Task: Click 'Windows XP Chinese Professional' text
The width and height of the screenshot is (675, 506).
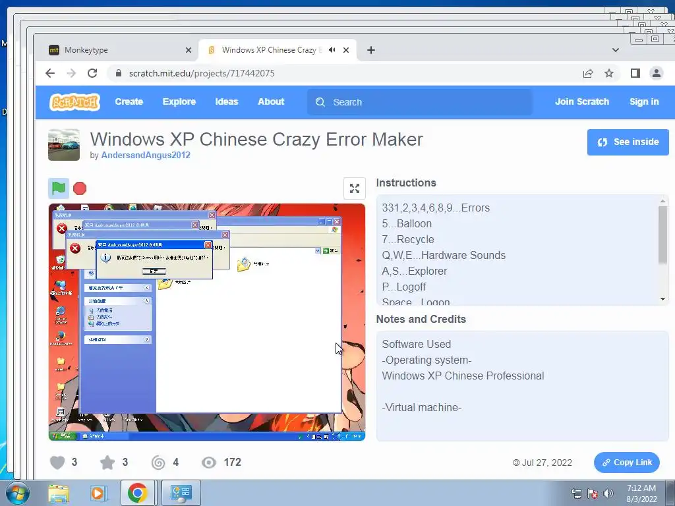Action: click(x=463, y=376)
